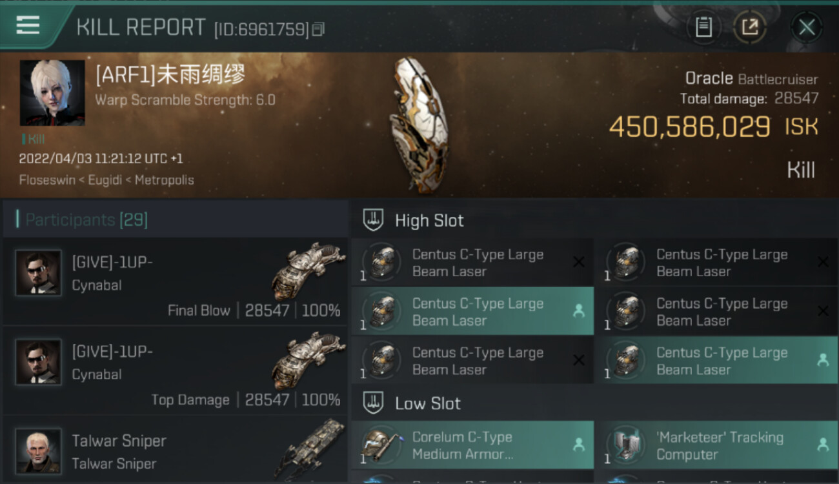Click the share kill report icon

pos(749,27)
